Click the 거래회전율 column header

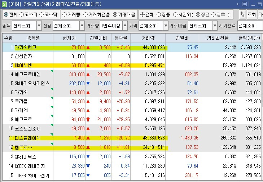[x=218, y=38]
